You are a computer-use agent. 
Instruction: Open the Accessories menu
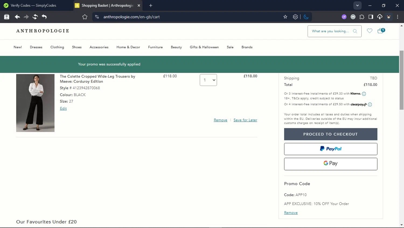point(99,47)
